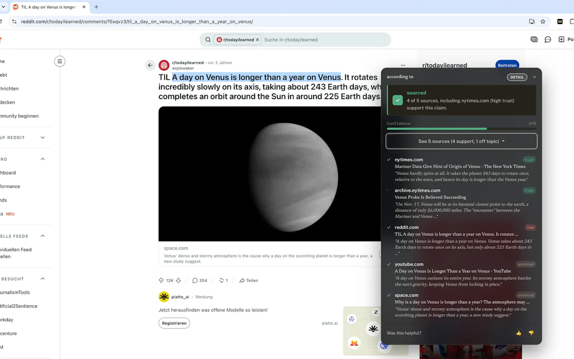The height and width of the screenshot is (359, 574).
Task: Click the search magnifier icon
Action: click(x=208, y=40)
